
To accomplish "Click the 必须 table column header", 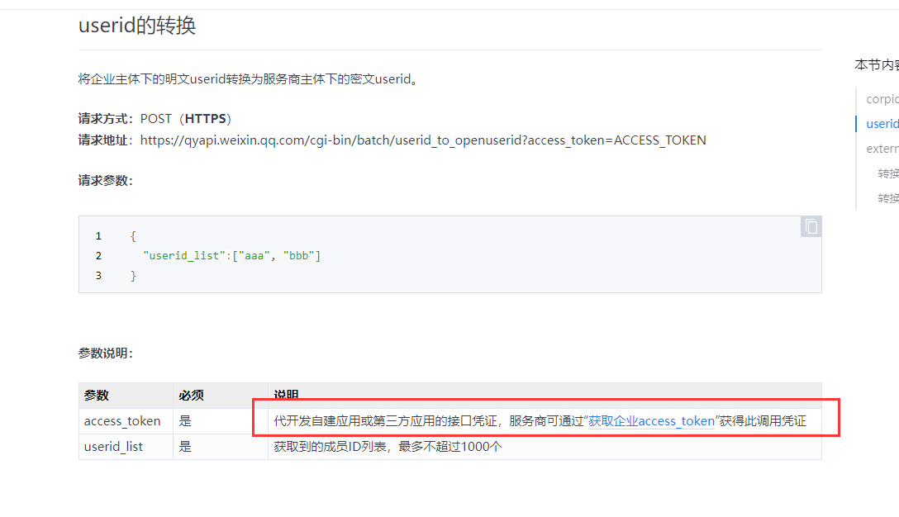I will pos(191,396).
